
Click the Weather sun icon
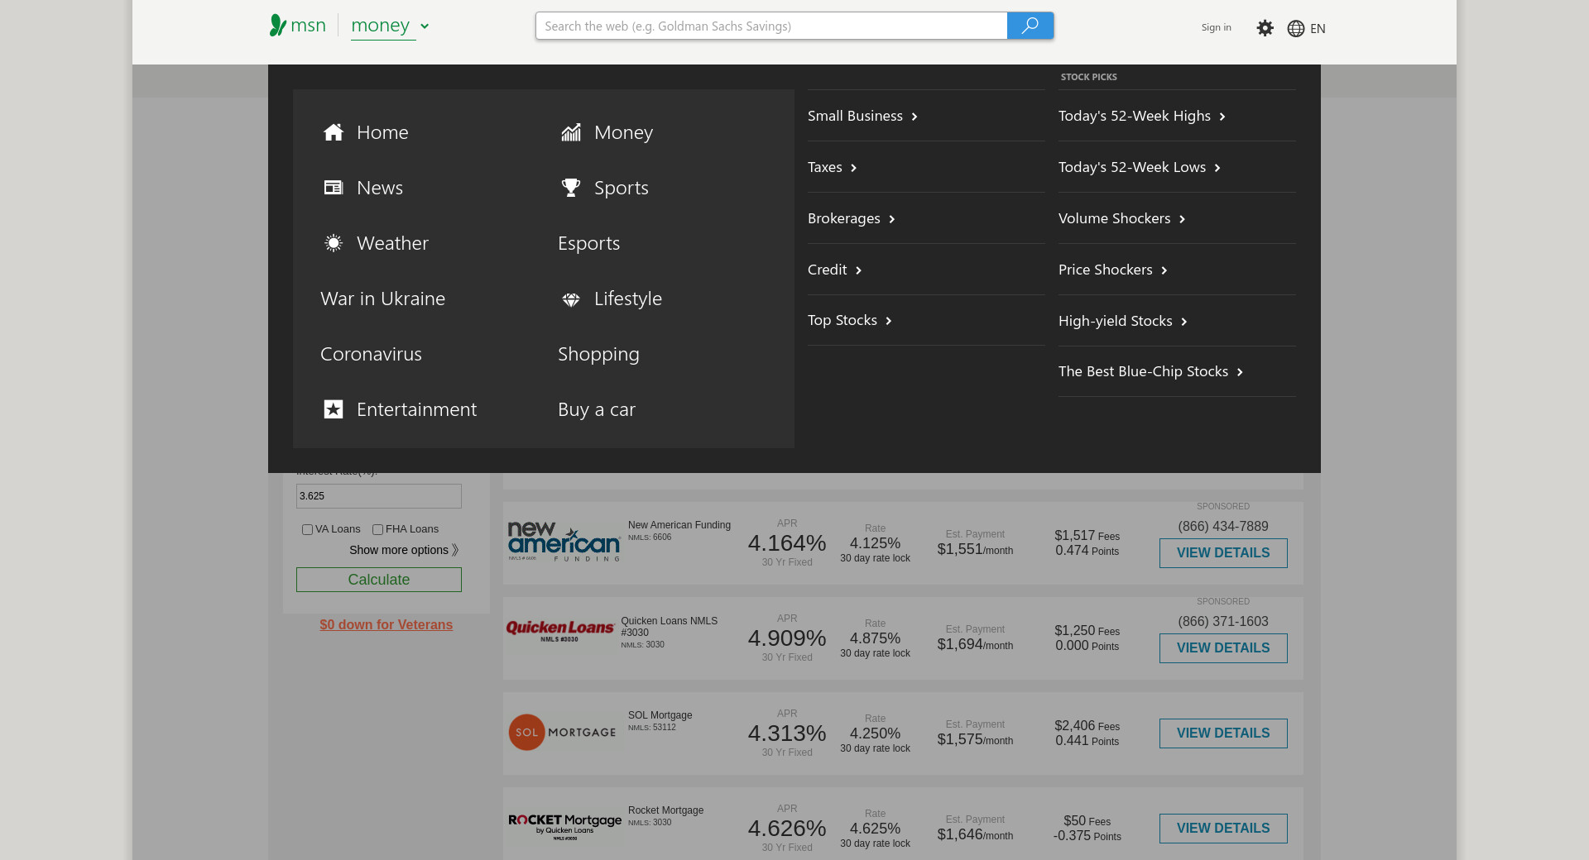point(334,243)
